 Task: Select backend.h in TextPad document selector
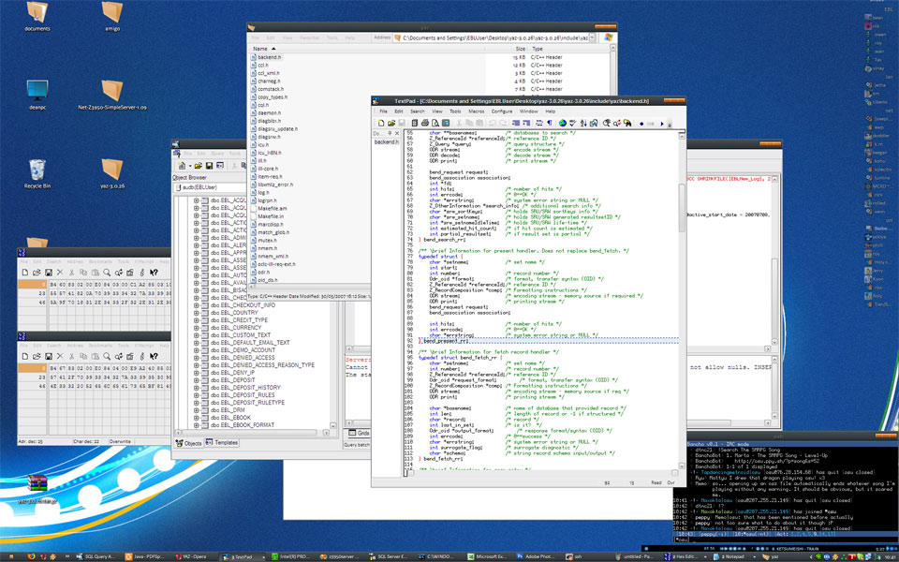(387, 141)
